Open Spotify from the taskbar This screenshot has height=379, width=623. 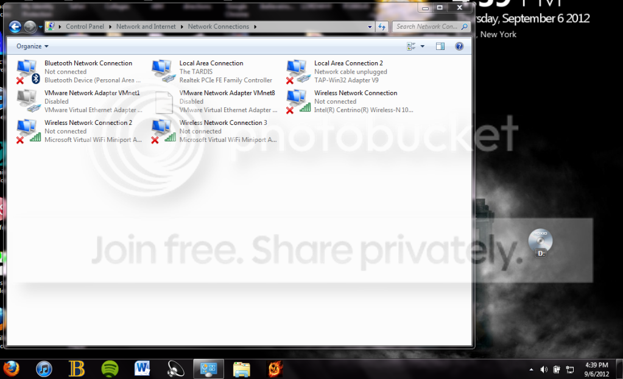tap(110, 369)
